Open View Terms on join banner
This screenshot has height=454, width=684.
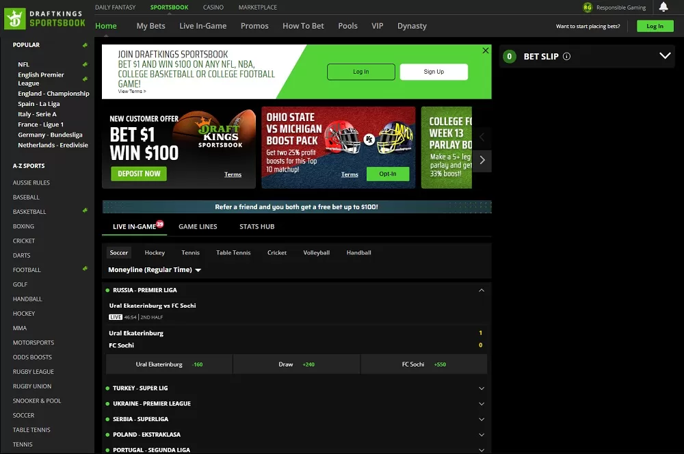(x=132, y=92)
